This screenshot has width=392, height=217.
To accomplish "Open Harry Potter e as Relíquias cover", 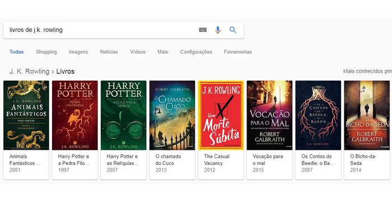I will (x=124, y=115).
